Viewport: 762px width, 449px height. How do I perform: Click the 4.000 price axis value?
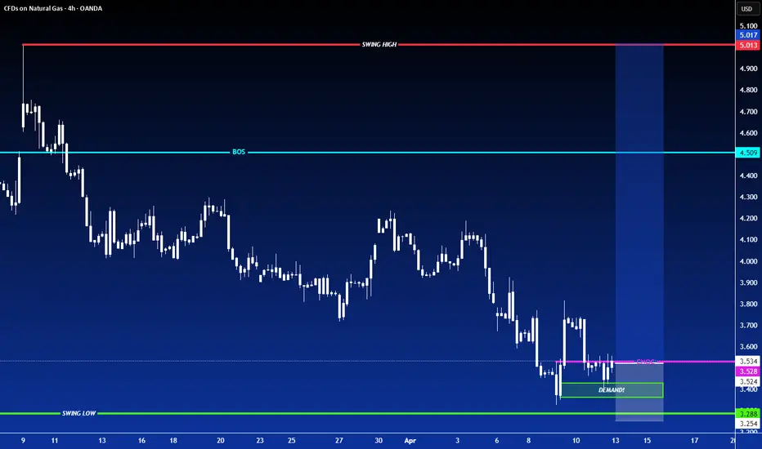pyautogui.click(x=748, y=261)
